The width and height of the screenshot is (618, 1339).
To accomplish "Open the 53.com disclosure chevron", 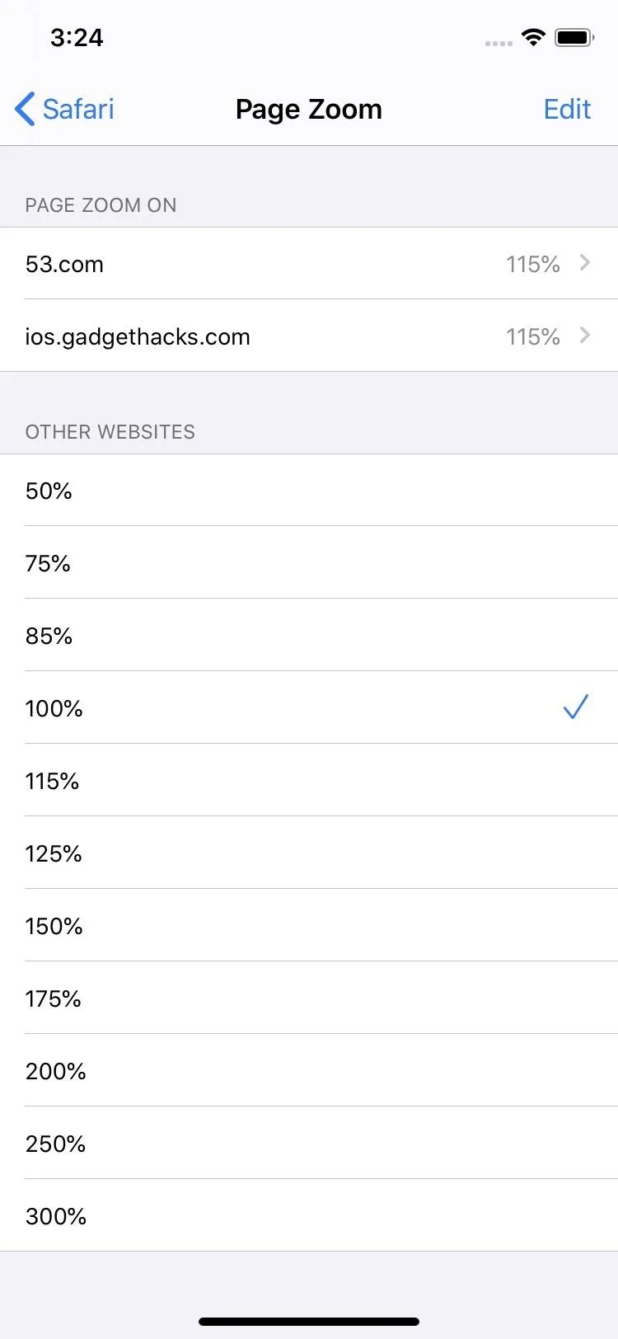I will [x=585, y=263].
